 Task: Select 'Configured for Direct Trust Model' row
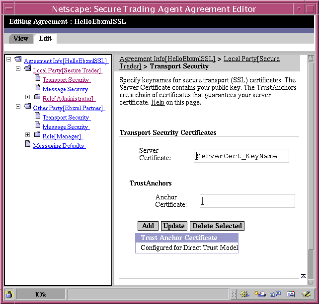click(x=187, y=247)
